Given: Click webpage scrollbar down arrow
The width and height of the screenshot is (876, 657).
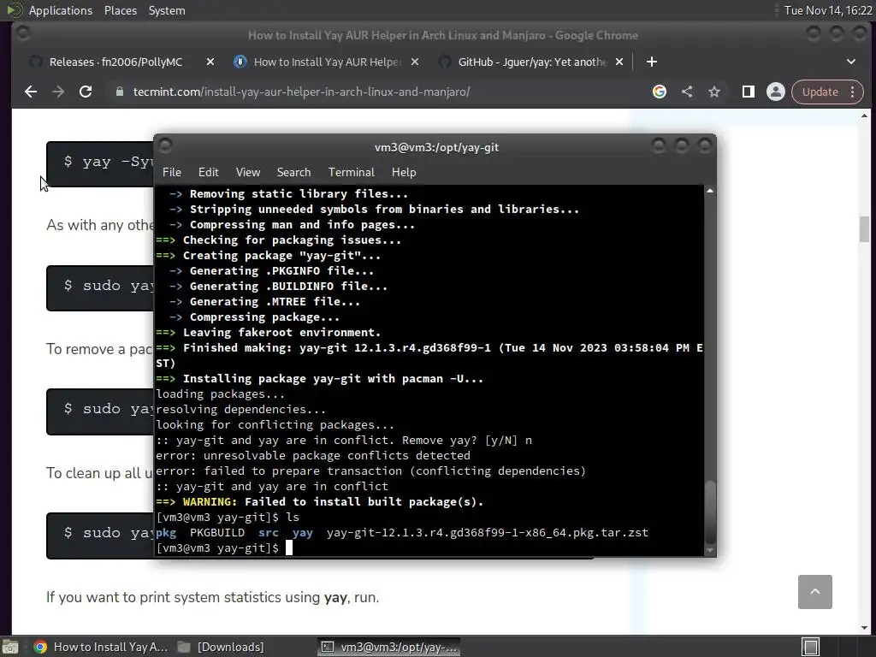Looking at the screenshot, I should (864, 627).
